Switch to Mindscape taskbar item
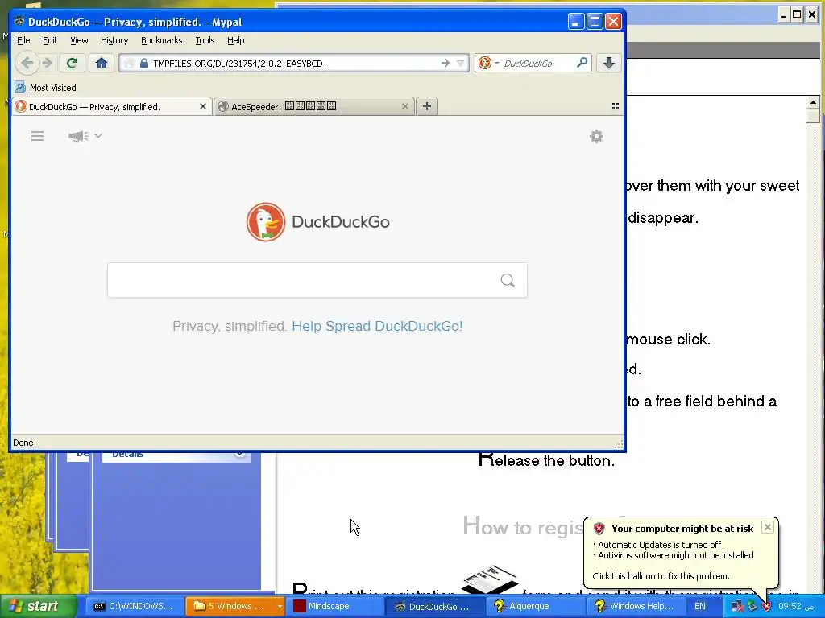This screenshot has width=825, height=618. click(x=337, y=606)
